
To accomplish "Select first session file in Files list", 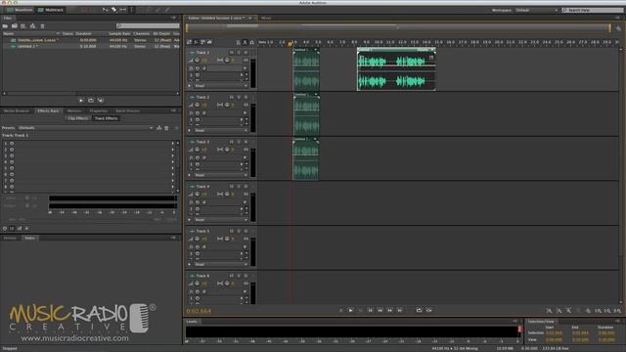I will (91, 40).
